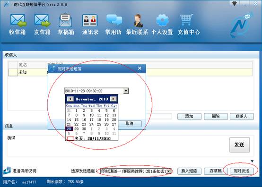
Task: Close the 定时发送短信 dialog
Action: pos(140,68)
